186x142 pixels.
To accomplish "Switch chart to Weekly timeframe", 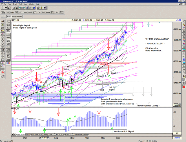I will pos(14,17).
